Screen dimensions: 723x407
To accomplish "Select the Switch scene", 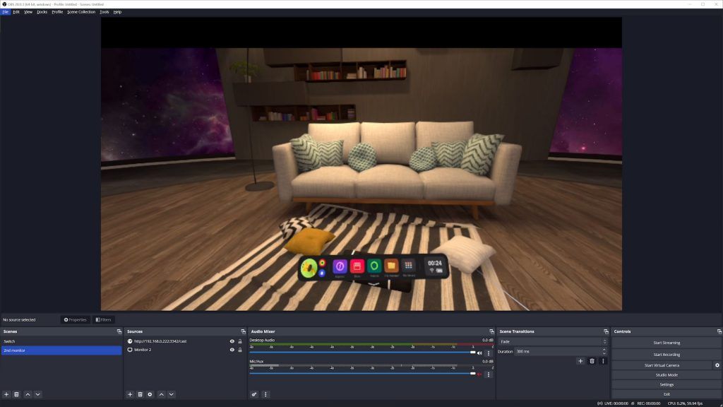I will (61, 341).
